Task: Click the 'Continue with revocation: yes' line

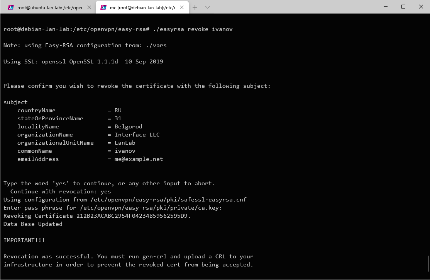Action: [x=61, y=191]
